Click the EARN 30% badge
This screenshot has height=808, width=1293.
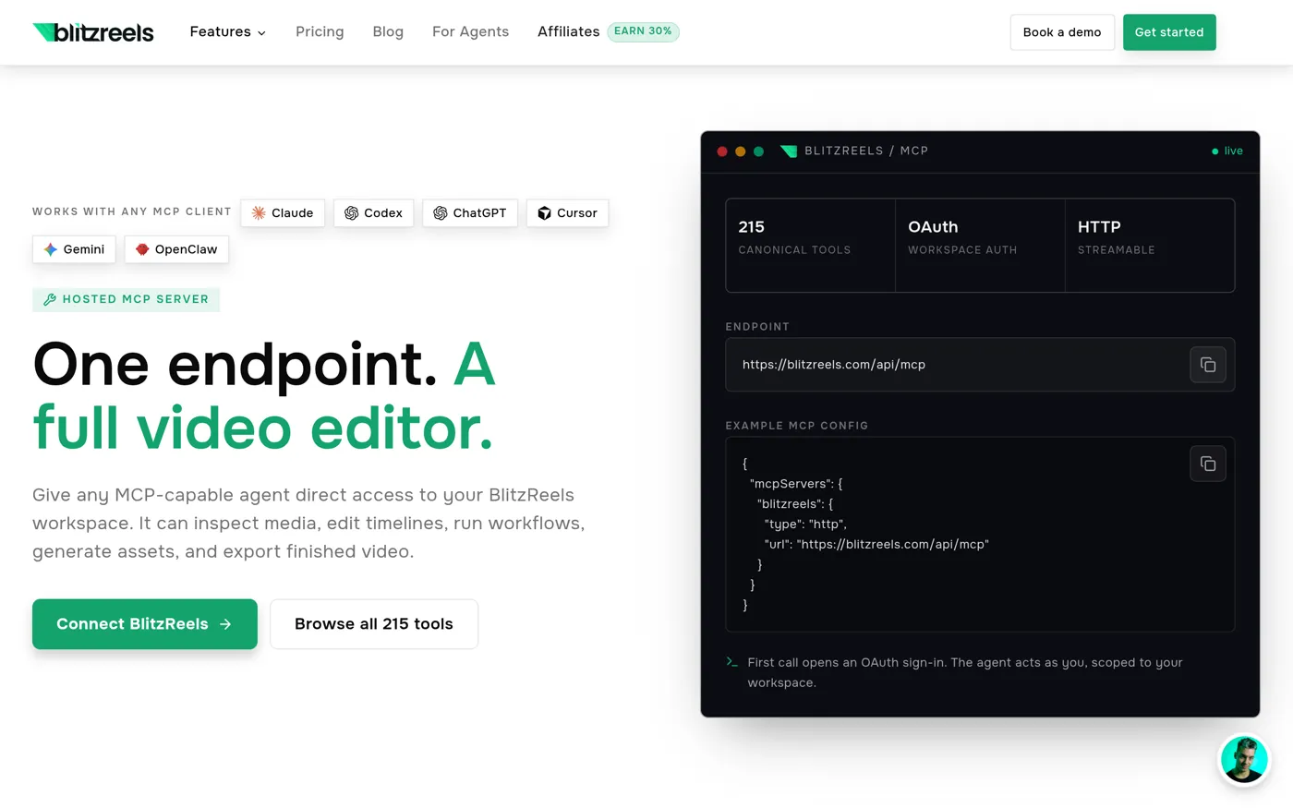[x=643, y=31]
